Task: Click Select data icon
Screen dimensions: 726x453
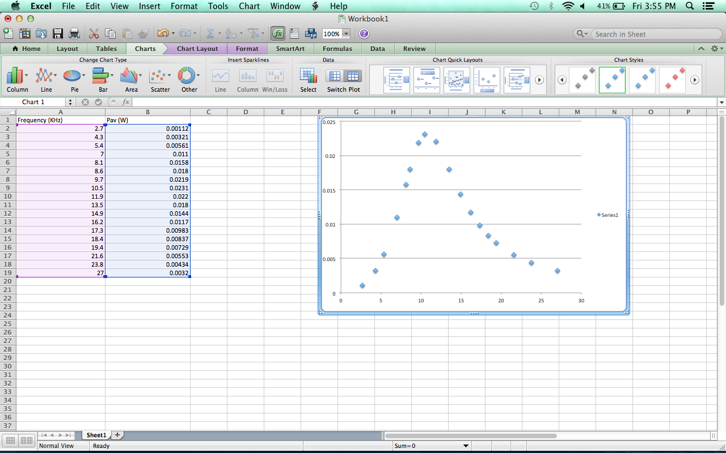Action: (308, 80)
